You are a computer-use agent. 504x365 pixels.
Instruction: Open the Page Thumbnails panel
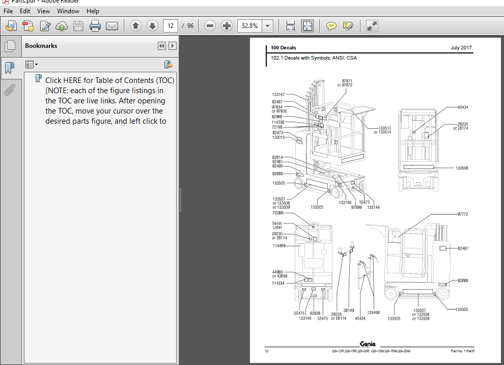point(10,46)
